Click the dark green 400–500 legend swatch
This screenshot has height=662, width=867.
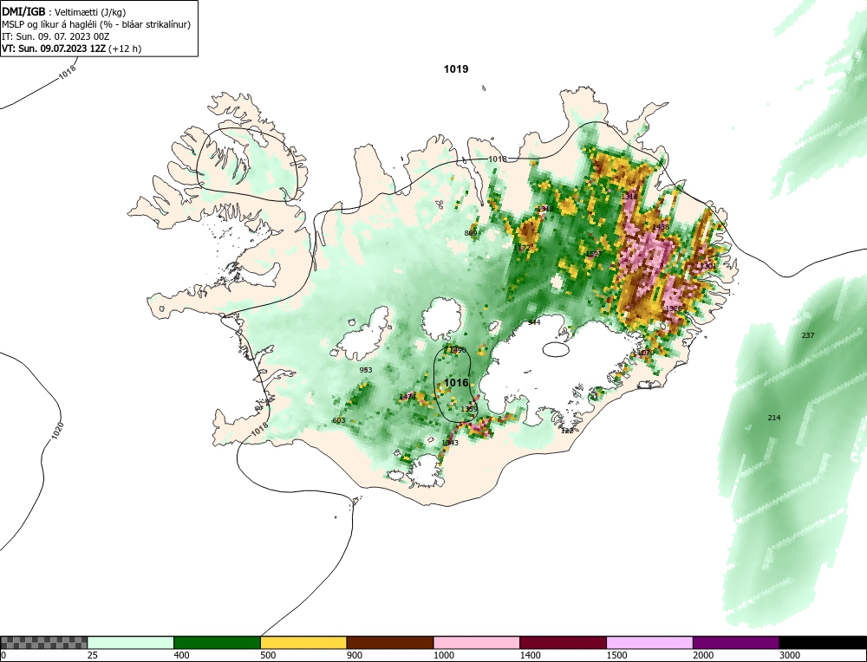[217, 642]
